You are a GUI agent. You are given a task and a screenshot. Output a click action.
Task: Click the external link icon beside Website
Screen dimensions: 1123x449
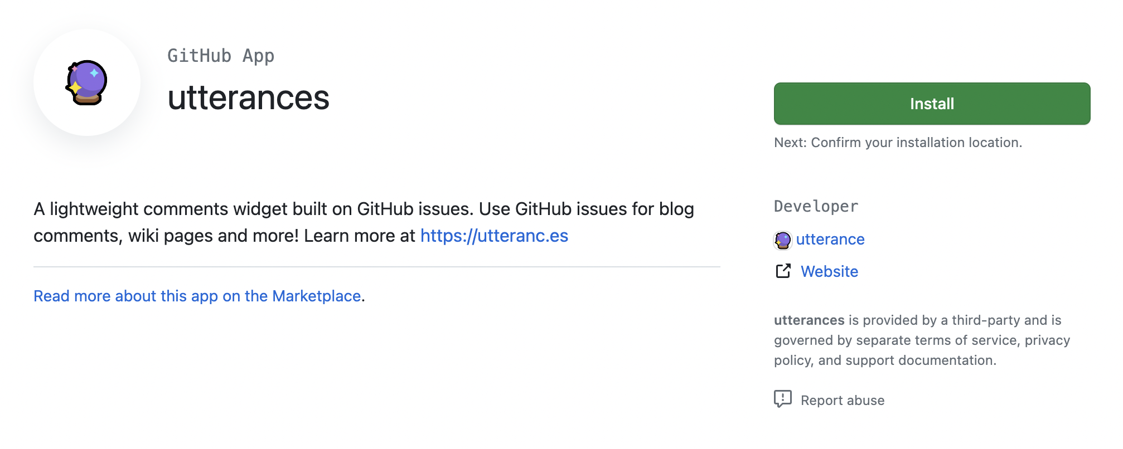(783, 271)
